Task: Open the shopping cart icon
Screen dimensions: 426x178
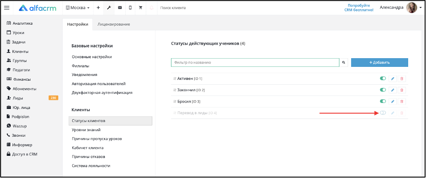Action: click(x=141, y=8)
